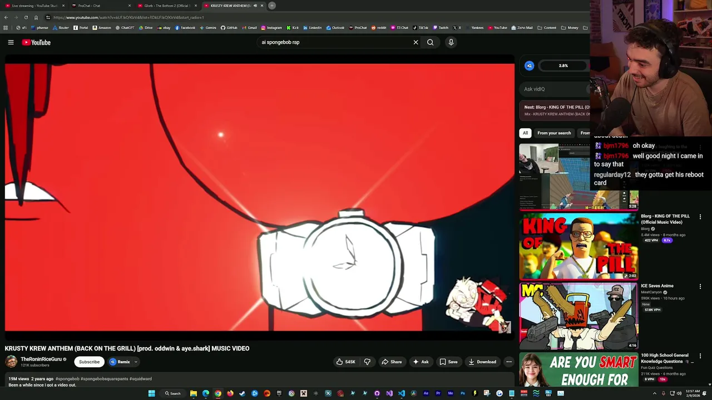Viewport: 712px width, 400px height.
Task: Open KING OF THE PILL thumbnail
Action: 578,246
